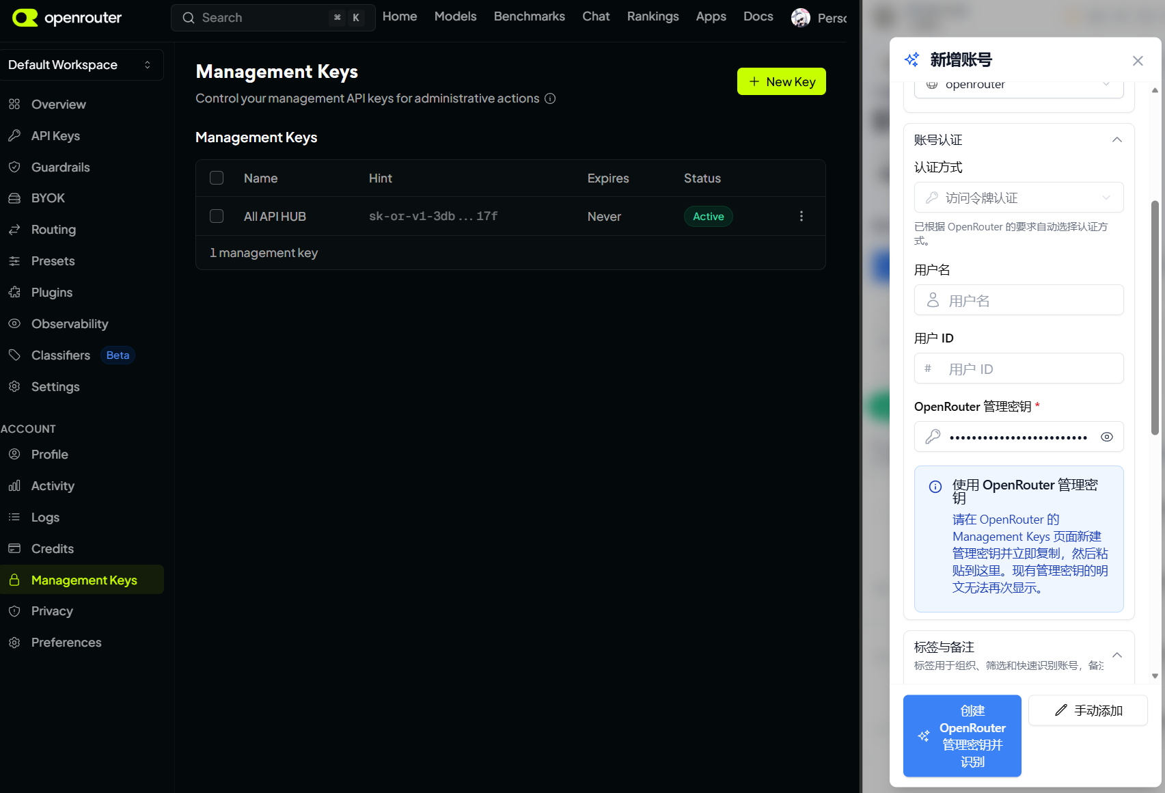
Task: Open the three-dot menu for All API HUB
Action: click(801, 216)
